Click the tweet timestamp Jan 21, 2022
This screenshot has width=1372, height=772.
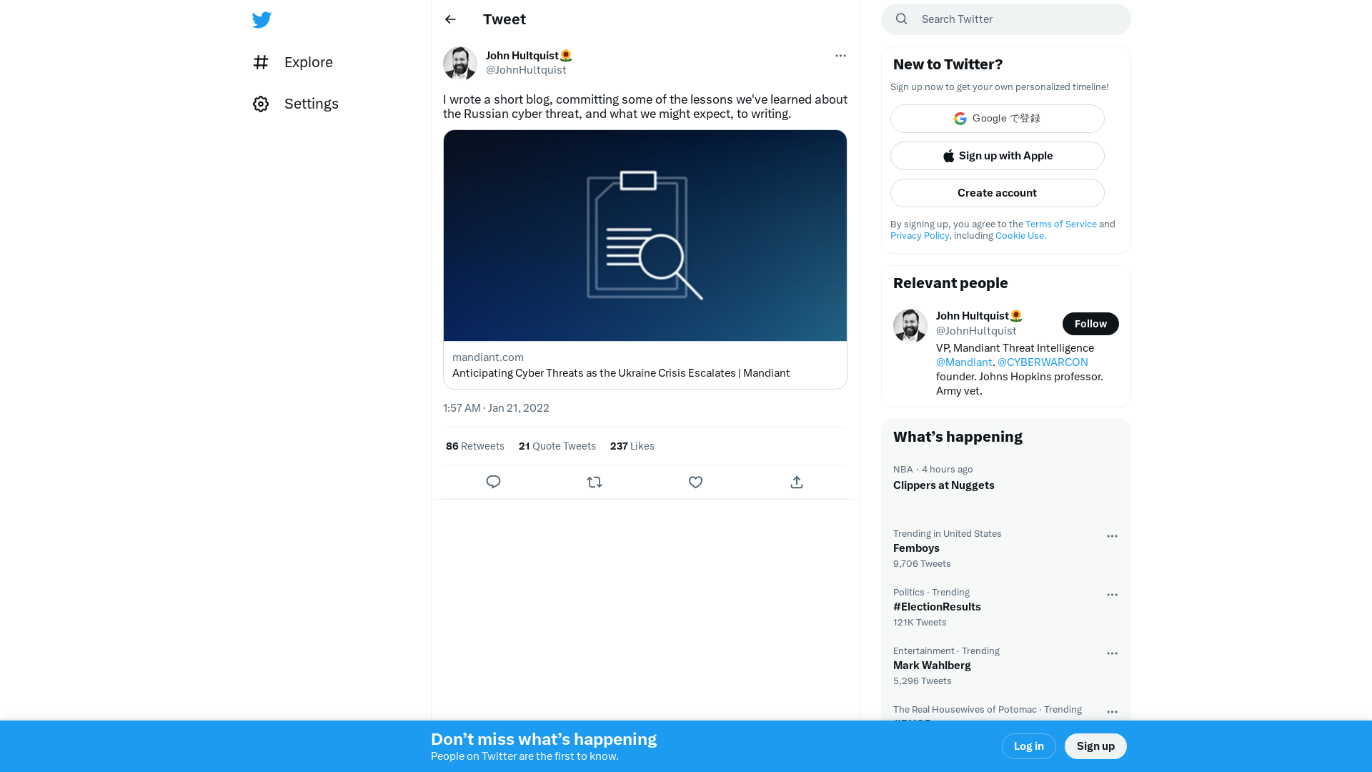click(x=496, y=408)
